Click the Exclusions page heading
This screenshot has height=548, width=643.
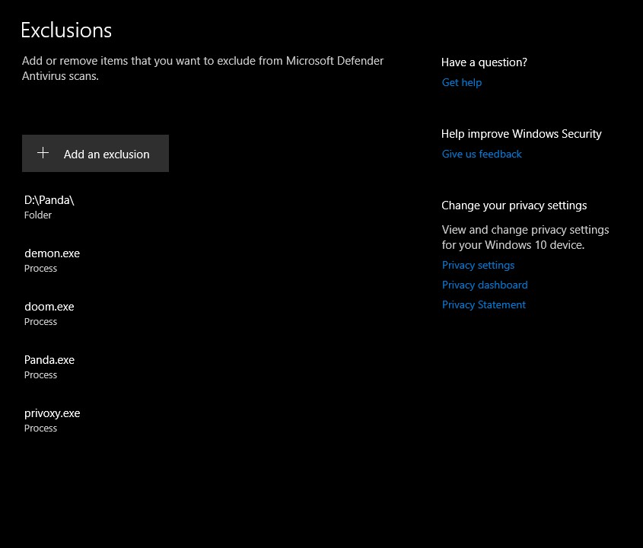click(66, 30)
